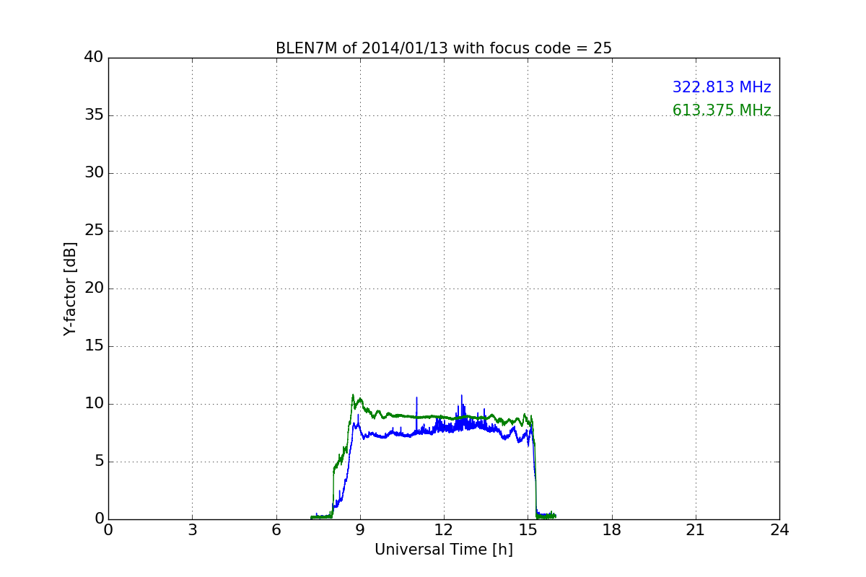This screenshot has height=577, width=866.
Task: Click y-axis tick label 20
Action: [x=94, y=288]
